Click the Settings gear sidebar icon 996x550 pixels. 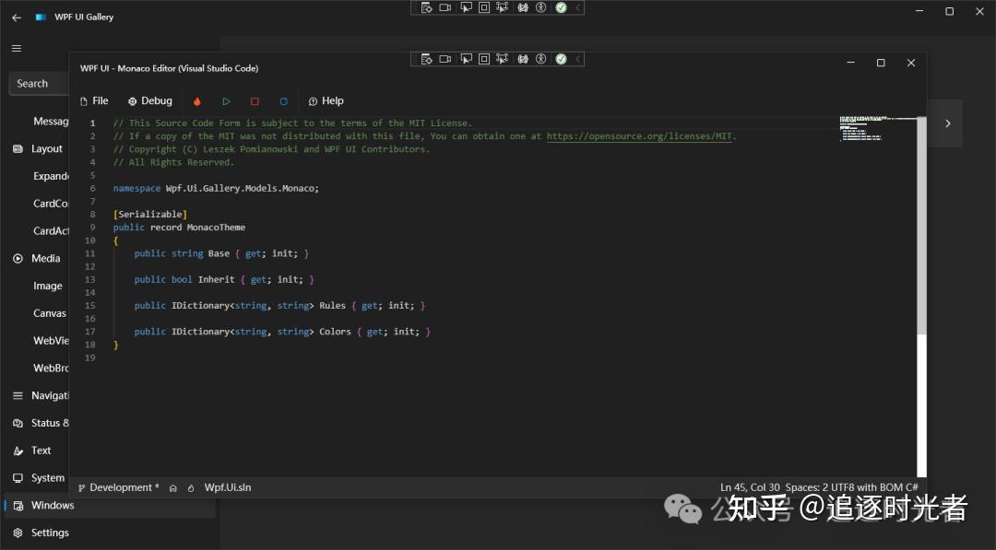pos(18,532)
